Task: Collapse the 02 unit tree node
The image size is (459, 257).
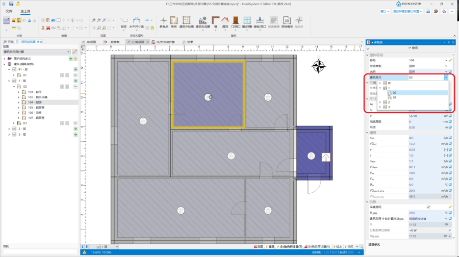Action: [14, 87]
